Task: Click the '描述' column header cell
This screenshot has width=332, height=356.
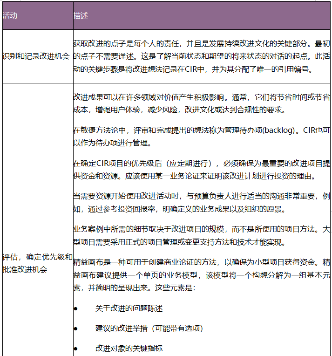Action: [x=81, y=16]
